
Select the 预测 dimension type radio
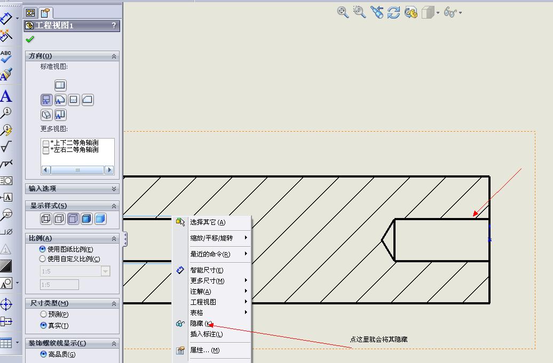(43, 314)
